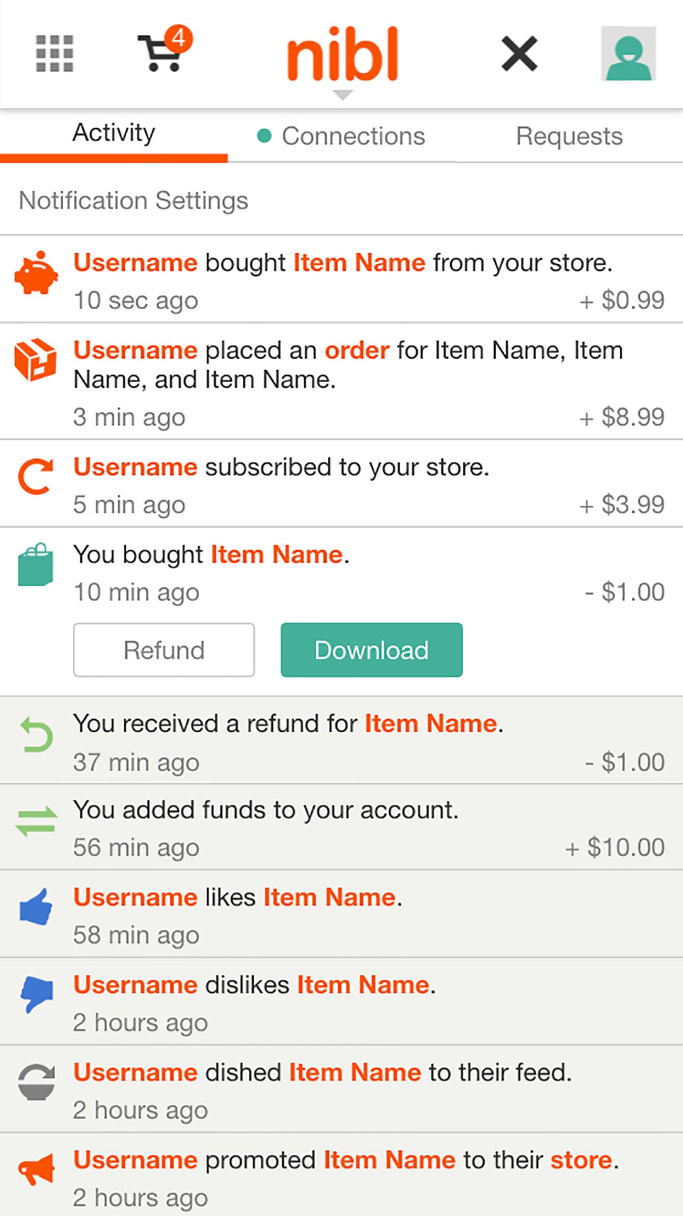Switch to the Requests tab

coord(569,136)
